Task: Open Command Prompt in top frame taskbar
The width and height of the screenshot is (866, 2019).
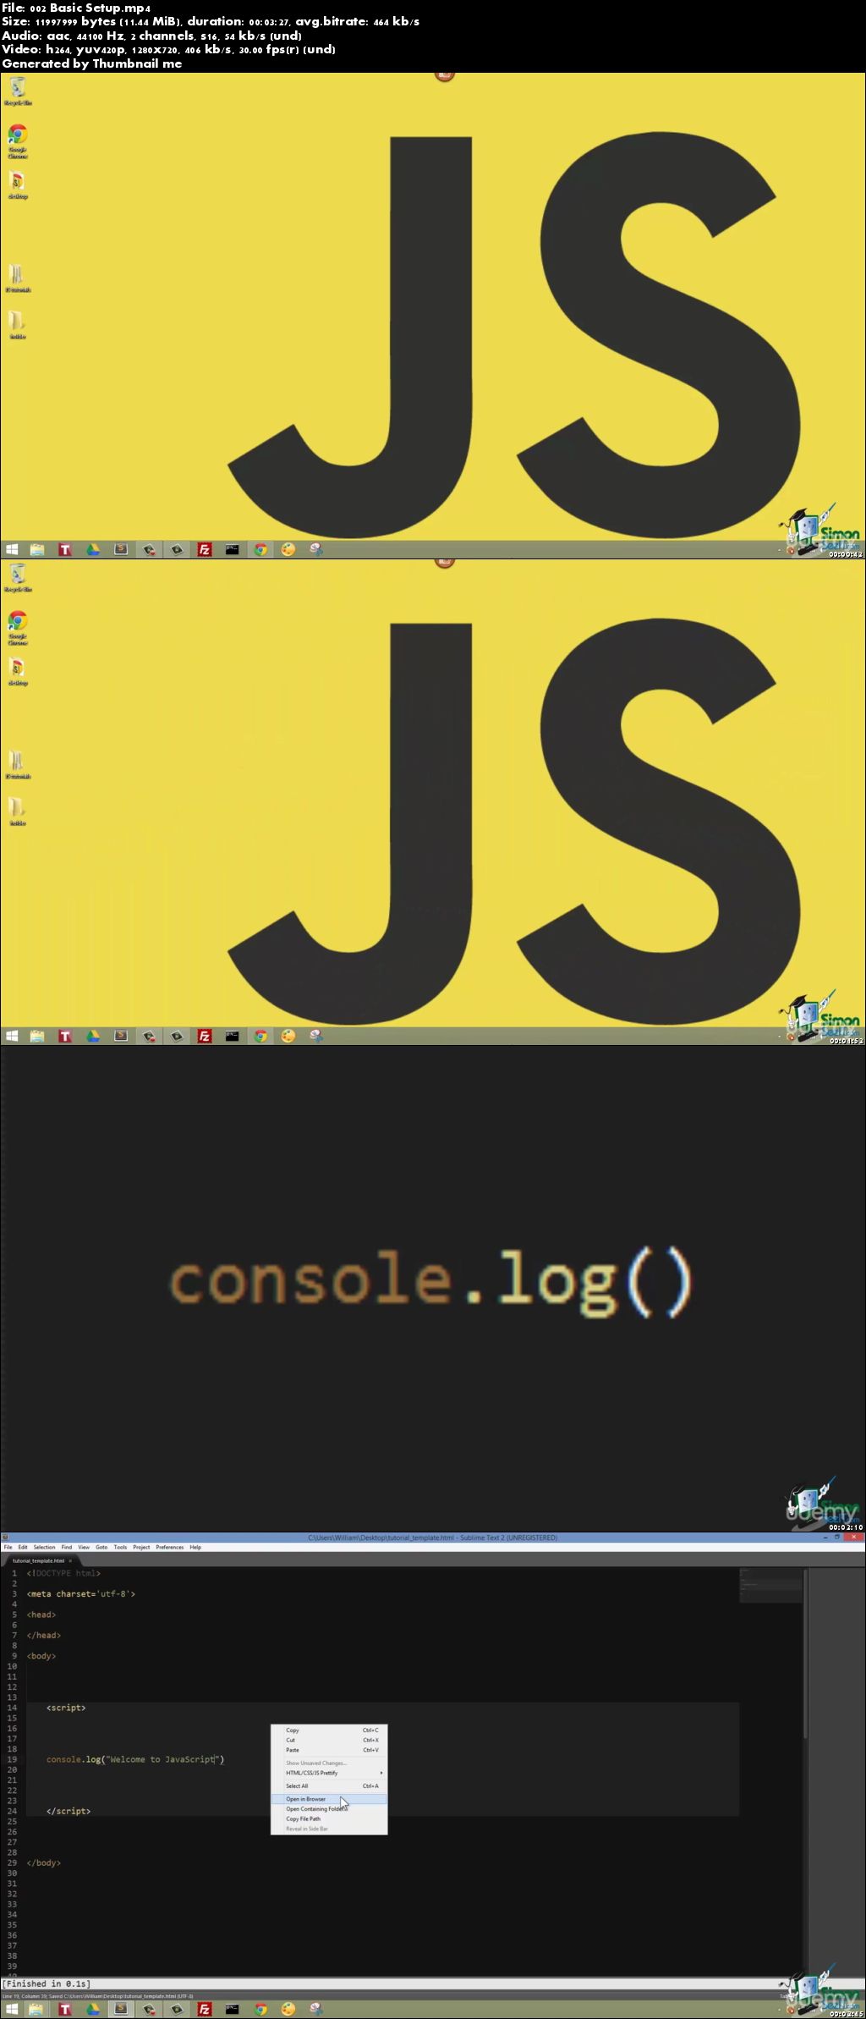Action: (233, 549)
